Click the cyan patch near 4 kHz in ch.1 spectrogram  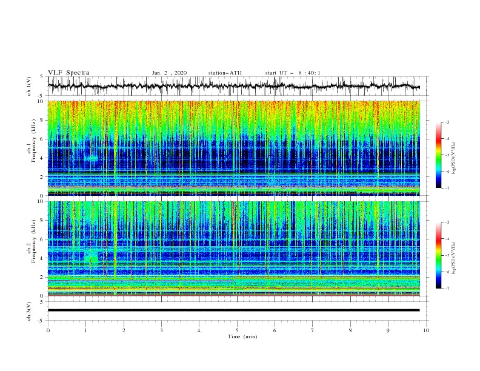point(92,158)
